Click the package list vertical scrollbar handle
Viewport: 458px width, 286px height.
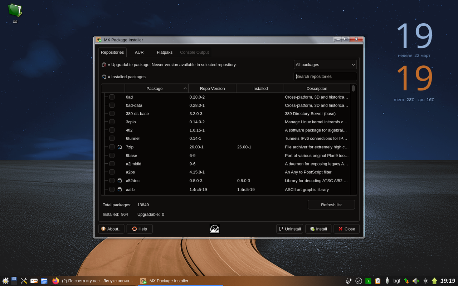pyautogui.click(x=354, y=88)
